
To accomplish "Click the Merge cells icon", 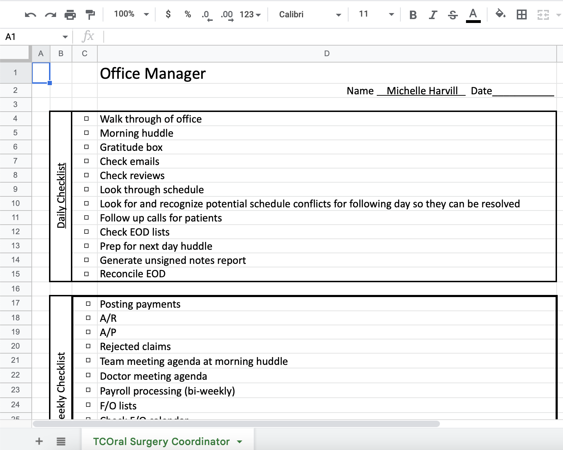I will [x=543, y=15].
